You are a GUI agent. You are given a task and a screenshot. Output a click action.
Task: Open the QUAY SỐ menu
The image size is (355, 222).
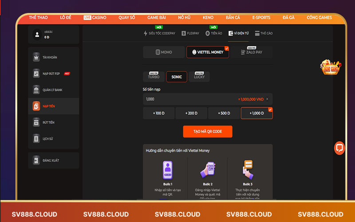tap(126, 17)
